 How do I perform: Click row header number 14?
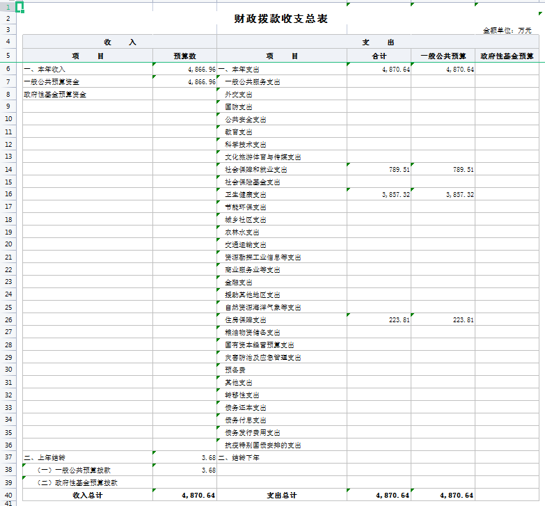8,169
